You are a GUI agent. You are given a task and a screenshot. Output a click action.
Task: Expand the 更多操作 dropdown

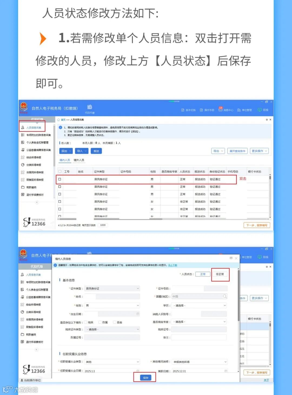(259, 151)
